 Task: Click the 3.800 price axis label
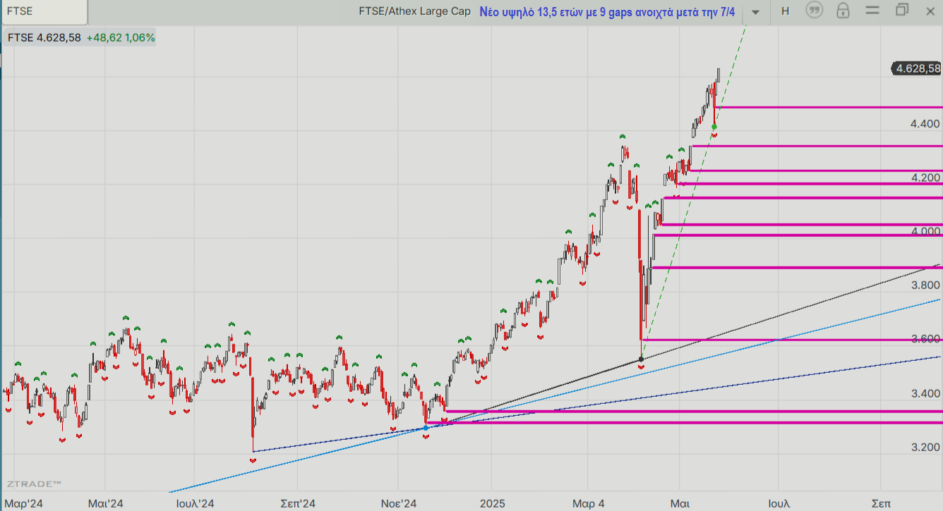click(925, 285)
